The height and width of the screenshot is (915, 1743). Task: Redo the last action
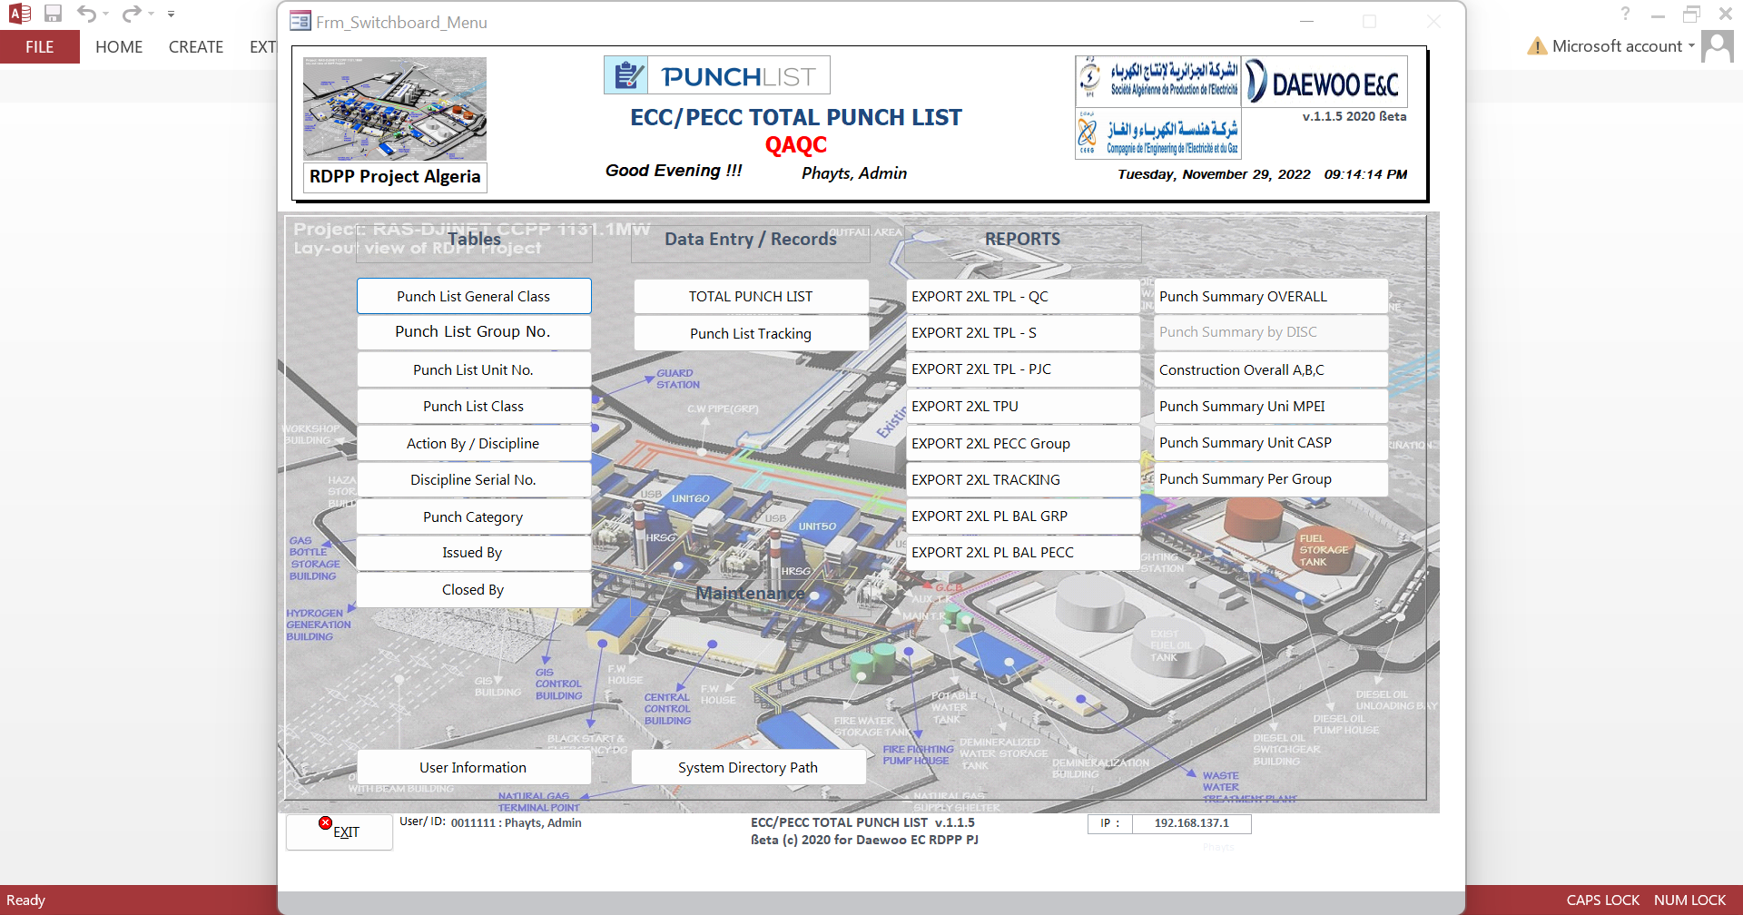click(132, 14)
